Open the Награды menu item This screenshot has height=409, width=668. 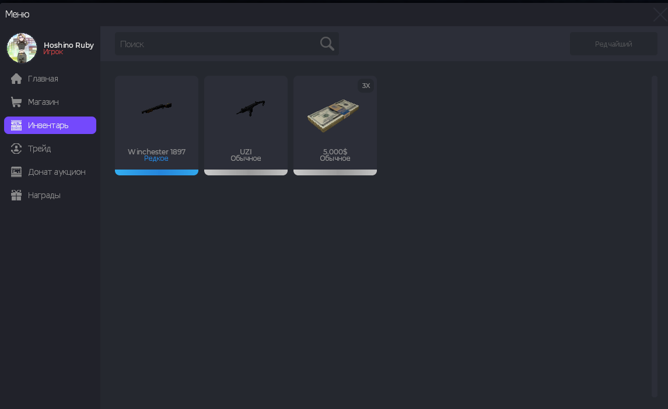click(x=44, y=195)
